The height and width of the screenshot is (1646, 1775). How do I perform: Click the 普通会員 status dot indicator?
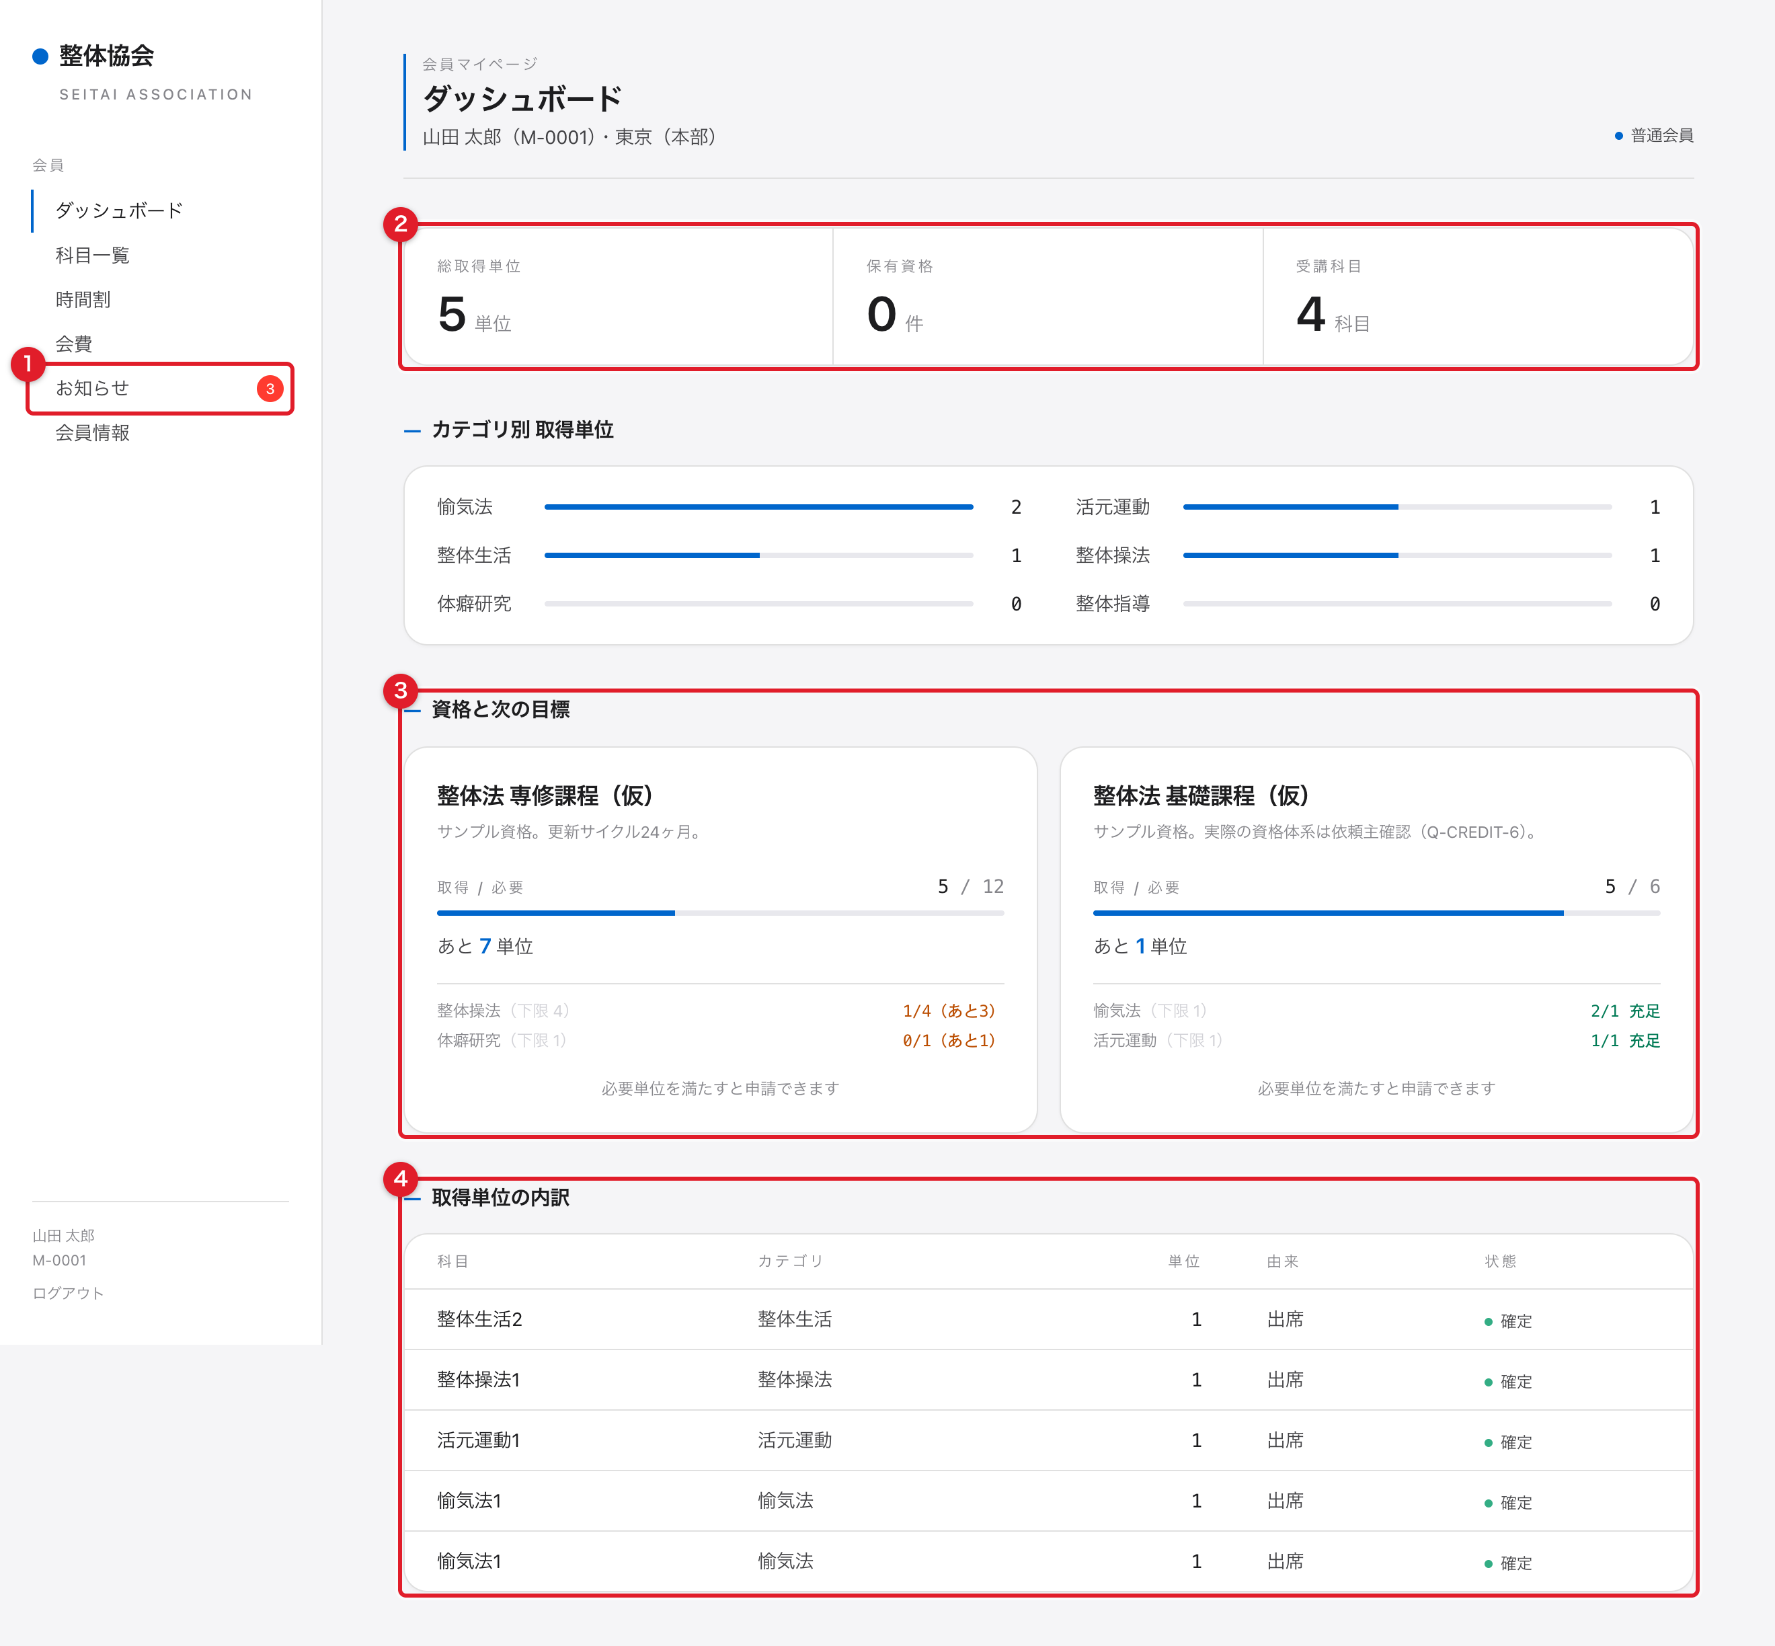1618,135
